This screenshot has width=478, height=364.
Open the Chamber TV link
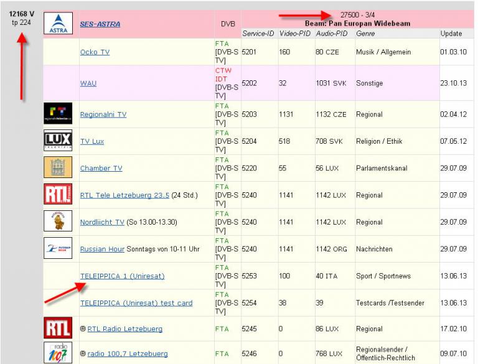[x=101, y=168]
